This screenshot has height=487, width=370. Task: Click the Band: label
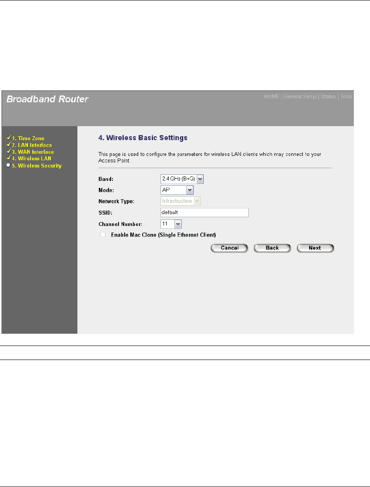point(106,179)
